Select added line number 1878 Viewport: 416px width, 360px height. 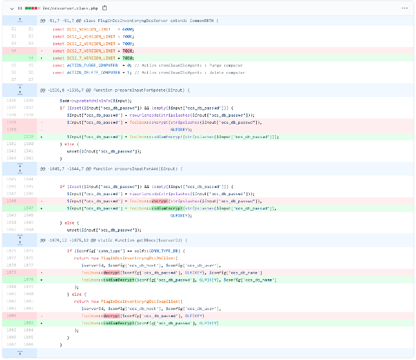[29, 280]
